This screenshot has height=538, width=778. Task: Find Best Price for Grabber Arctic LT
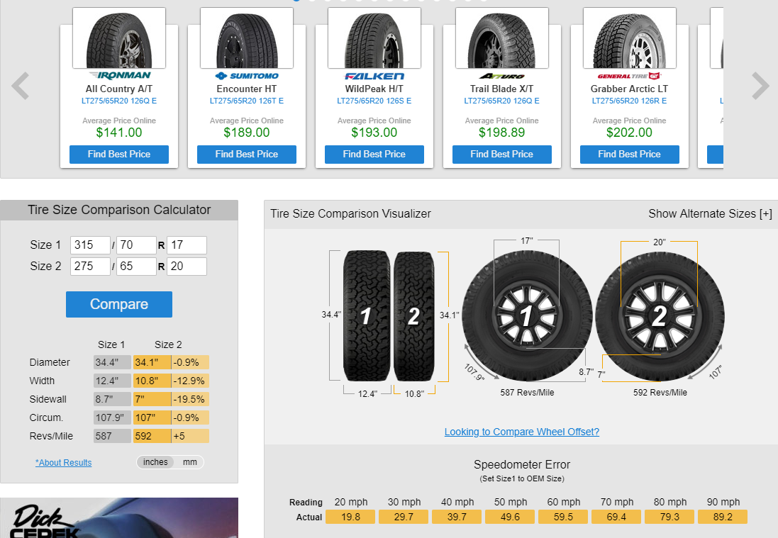click(x=629, y=155)
